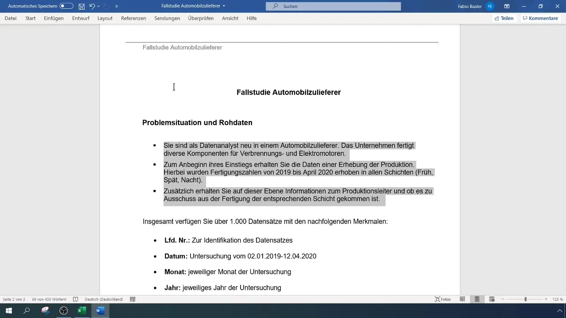Switch to the Sendungen tab
This screenshot has width=566, height=318.
pyautogui.click(x=167, y=18)
